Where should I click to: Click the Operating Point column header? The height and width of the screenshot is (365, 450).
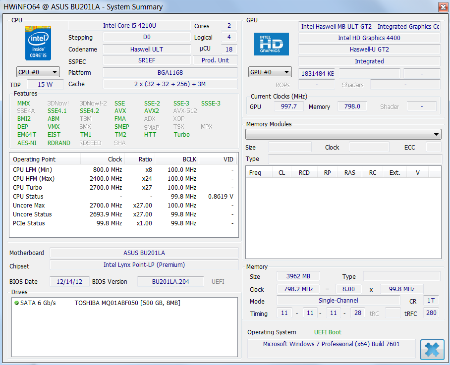[x=45, y=159]
